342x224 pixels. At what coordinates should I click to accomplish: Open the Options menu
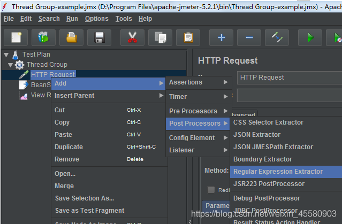(97, 19)
